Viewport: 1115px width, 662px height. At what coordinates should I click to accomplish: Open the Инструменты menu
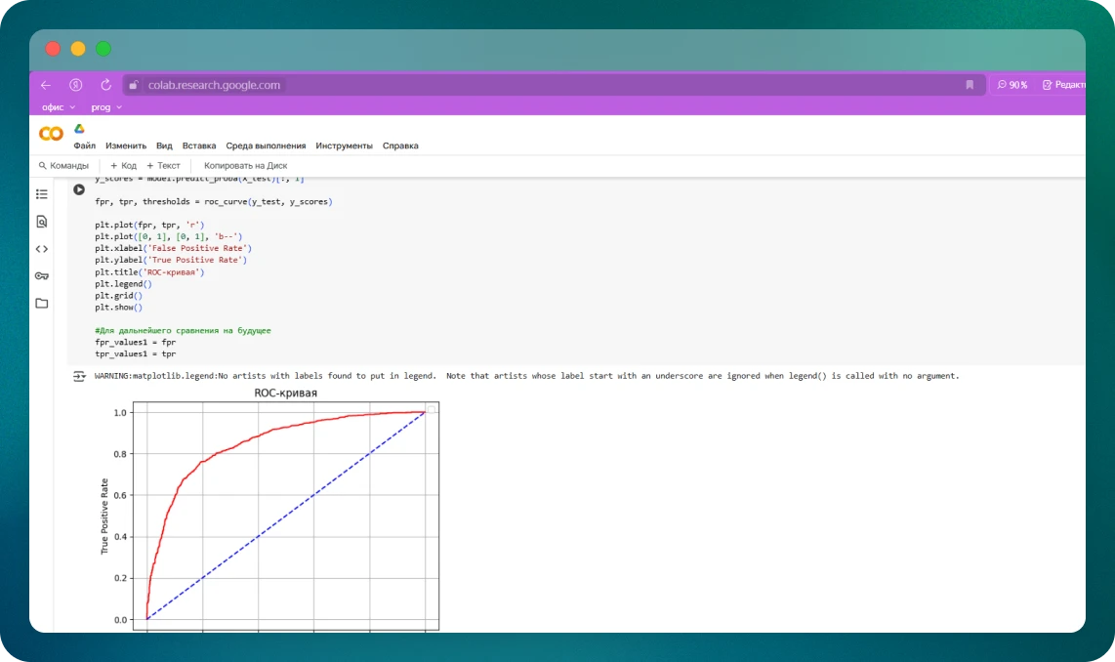click(x=344, y=145)
